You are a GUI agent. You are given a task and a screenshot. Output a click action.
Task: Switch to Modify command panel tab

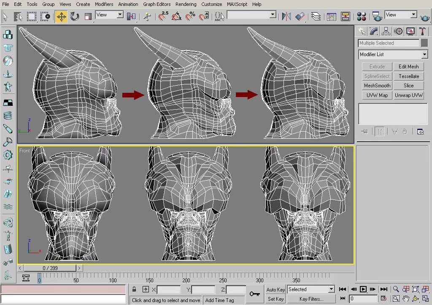[374, 31]
